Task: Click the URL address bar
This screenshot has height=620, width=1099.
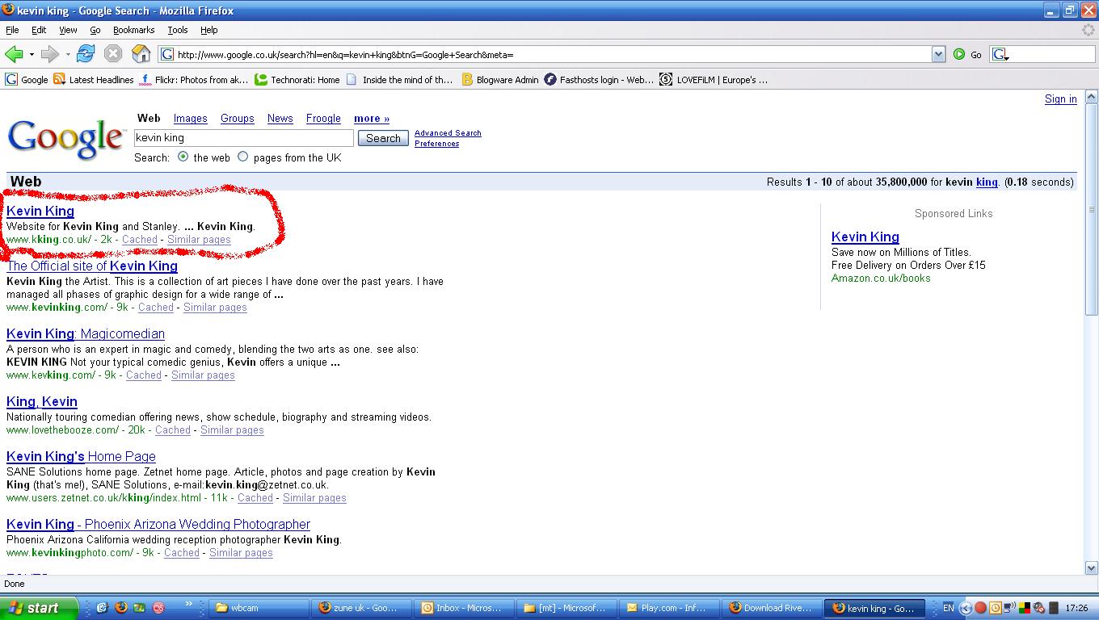Action: tap(552, 54)
